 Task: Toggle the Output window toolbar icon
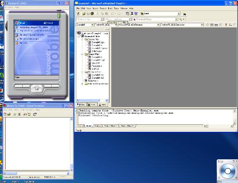coord(132,14)
